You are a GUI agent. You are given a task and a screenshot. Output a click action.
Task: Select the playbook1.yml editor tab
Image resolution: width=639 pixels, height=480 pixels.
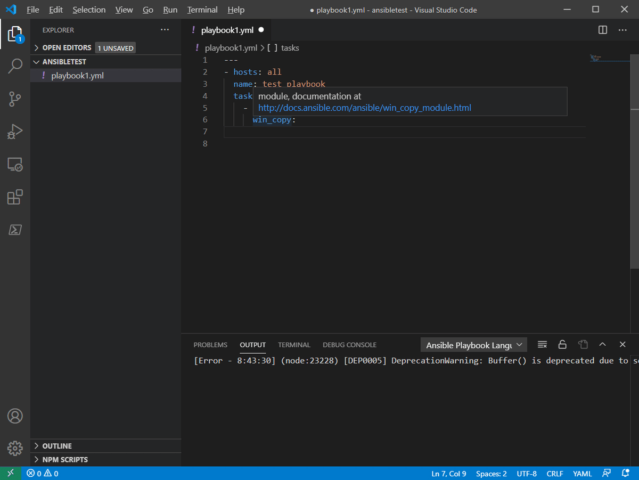point(227,30)
